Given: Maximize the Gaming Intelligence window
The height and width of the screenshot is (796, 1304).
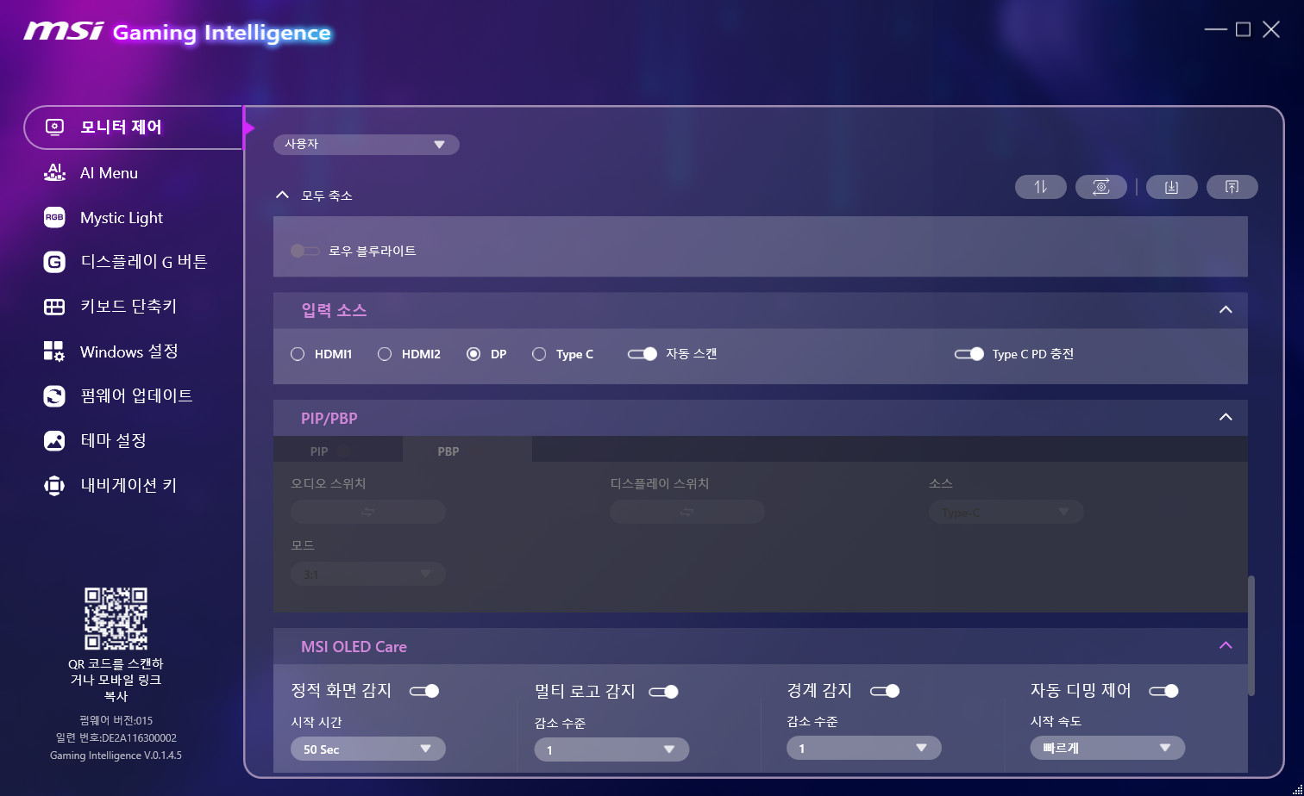Looking at the screenshot, I should (x=1243, y=29).
